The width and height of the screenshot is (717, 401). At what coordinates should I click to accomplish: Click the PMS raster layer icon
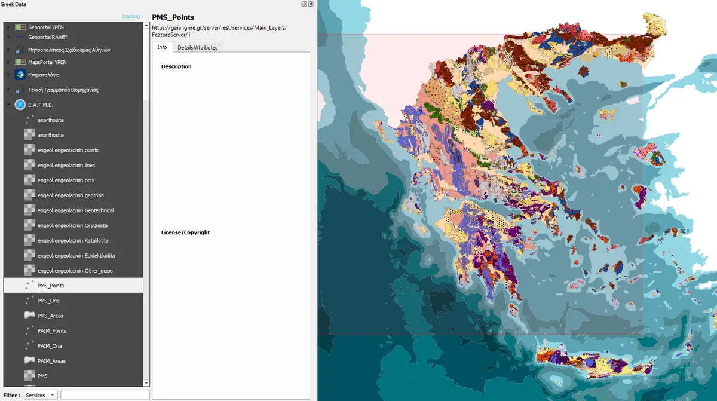29,376
